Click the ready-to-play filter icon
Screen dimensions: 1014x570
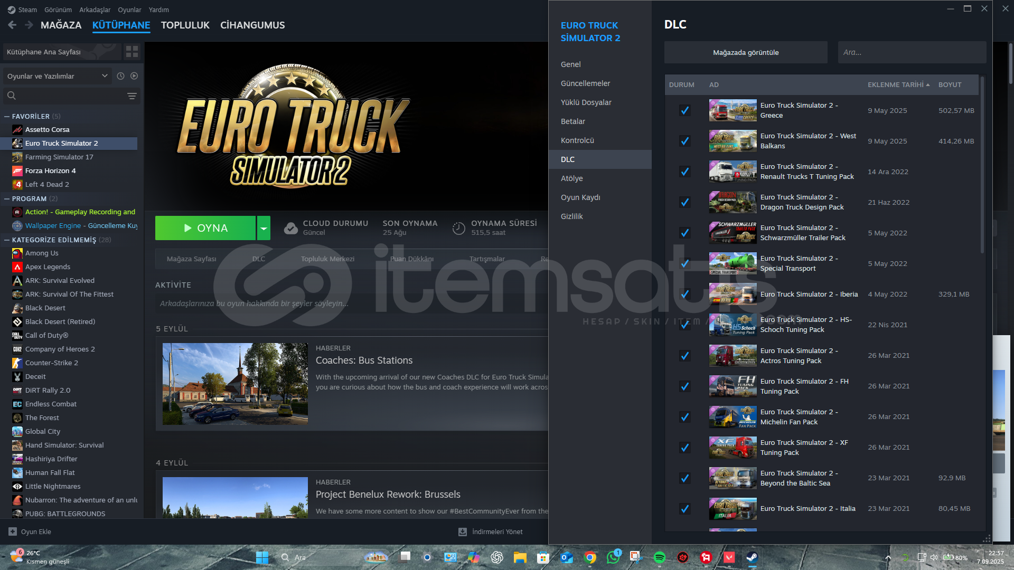[134, 76]
